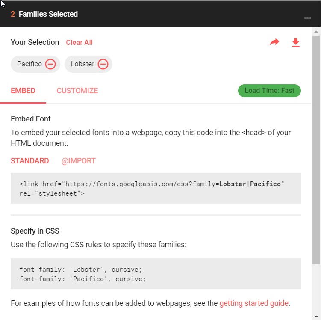Image resolution: width=321 pixels, height=320 pixels.
Task: Switch to the EMBED tab
Action: [x=23, y=91]
